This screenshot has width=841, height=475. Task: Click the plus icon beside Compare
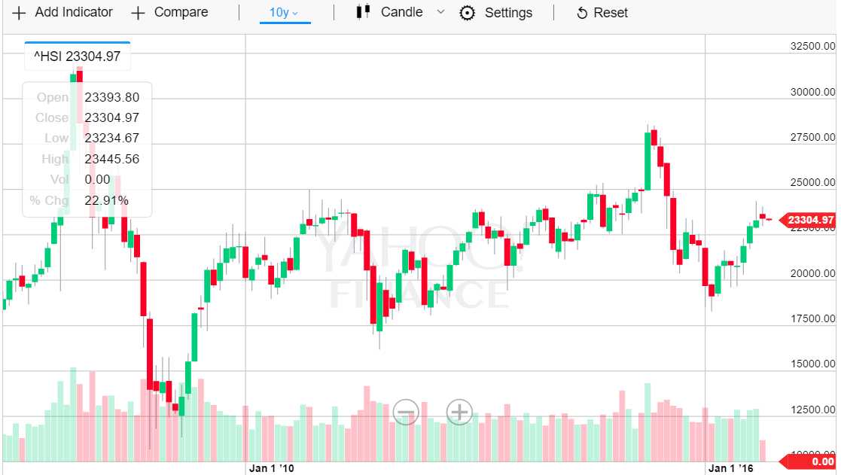pyautogui.click(x=138, y=13)
